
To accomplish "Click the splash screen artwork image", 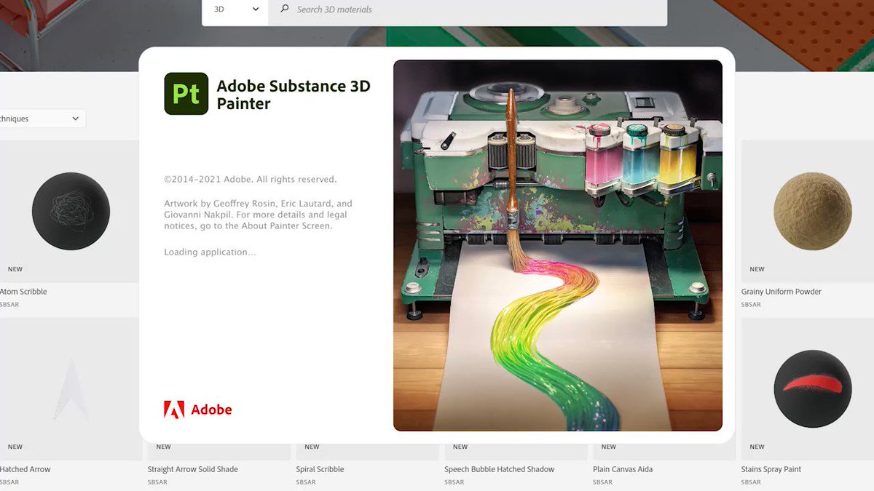I will point(558,245).
